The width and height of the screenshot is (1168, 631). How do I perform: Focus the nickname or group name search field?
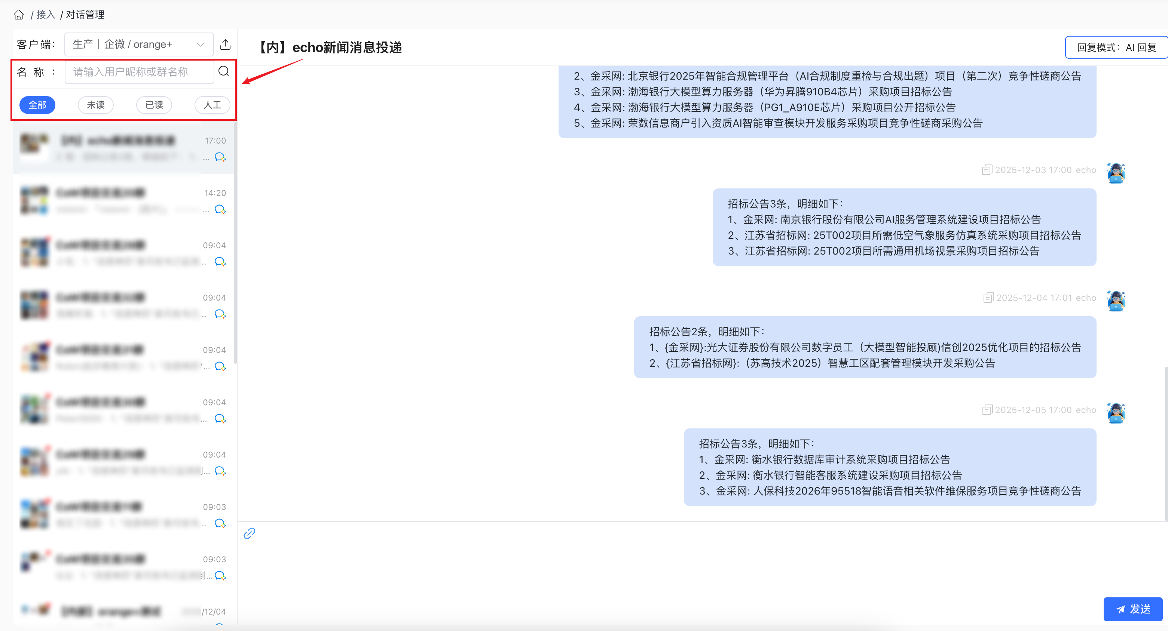139,72
